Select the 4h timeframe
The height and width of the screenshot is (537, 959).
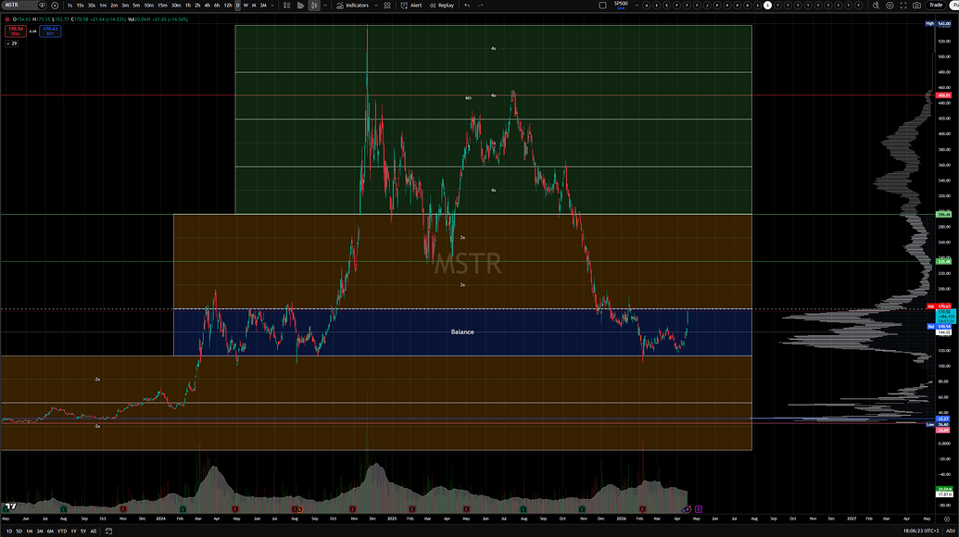tap(207, 5)
